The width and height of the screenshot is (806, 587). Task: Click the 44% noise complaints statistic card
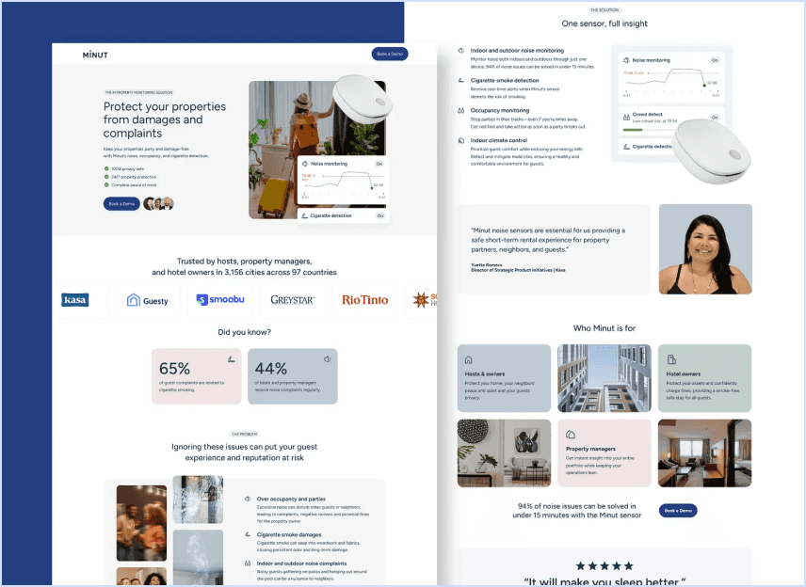tap(293, 376)
